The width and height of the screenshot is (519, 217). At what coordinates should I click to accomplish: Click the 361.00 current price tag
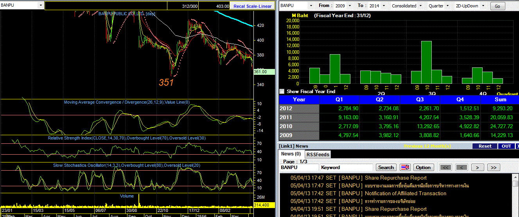point(265,72)
